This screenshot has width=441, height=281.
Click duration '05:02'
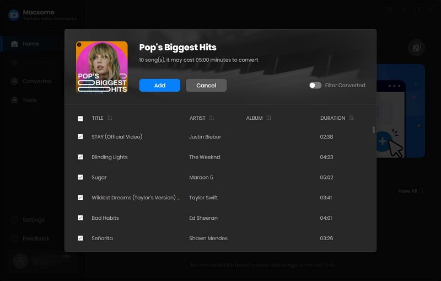pos(326,177)
